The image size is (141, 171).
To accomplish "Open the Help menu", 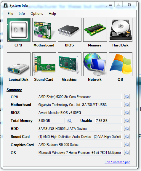I will [52, 14].
